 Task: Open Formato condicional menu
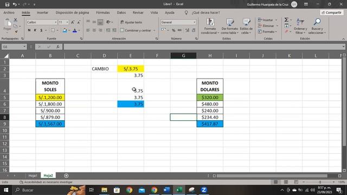pyautogui.click(x=210, y=27)
